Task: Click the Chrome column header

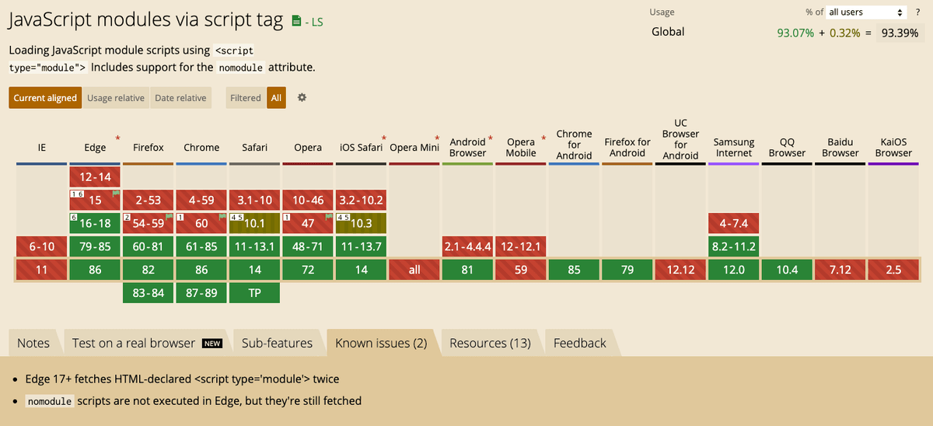Action: pos(201,148)
